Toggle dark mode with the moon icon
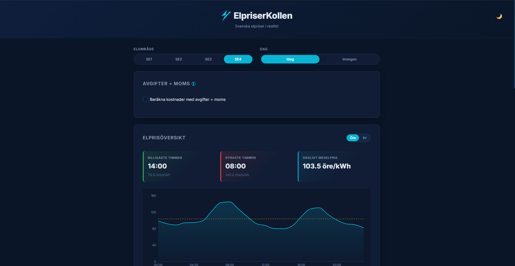The width and height of the screenshot is (515, 266). coord(500,16)
